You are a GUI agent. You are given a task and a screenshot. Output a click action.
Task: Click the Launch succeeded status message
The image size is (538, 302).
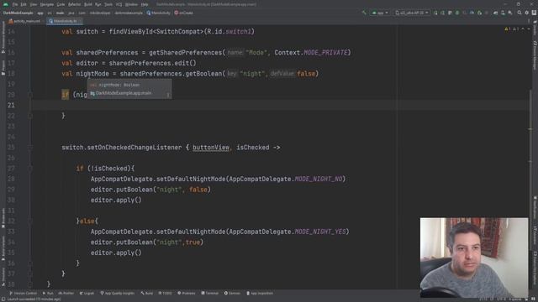coord(34,299)
